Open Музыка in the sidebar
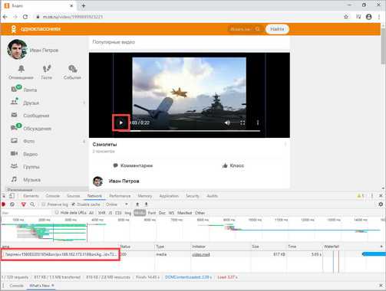Viewport: 386px width, 291px height. [31, 180]
